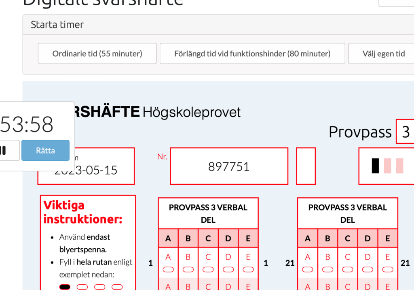
Task: Mark answer D for question 21
Action: [368, 270]
